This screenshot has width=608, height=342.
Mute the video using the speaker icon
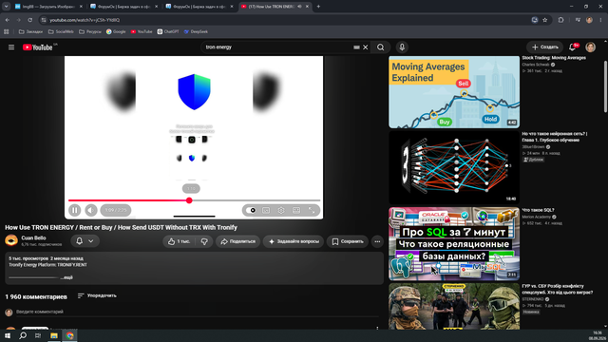91,210
